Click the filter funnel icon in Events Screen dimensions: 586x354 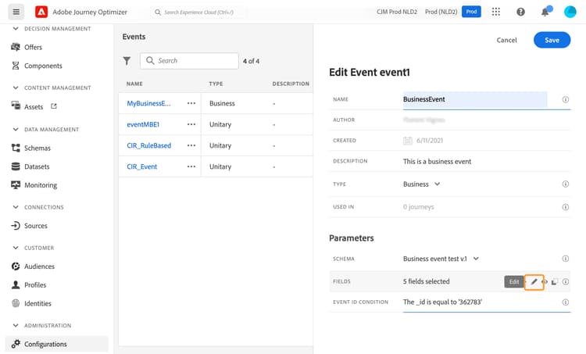pos(127,61)
